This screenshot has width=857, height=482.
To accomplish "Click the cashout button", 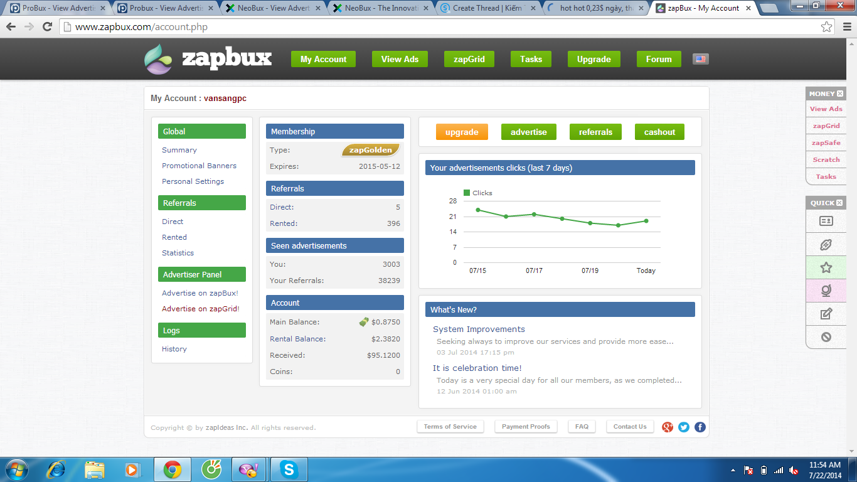I will click(659, 132).
